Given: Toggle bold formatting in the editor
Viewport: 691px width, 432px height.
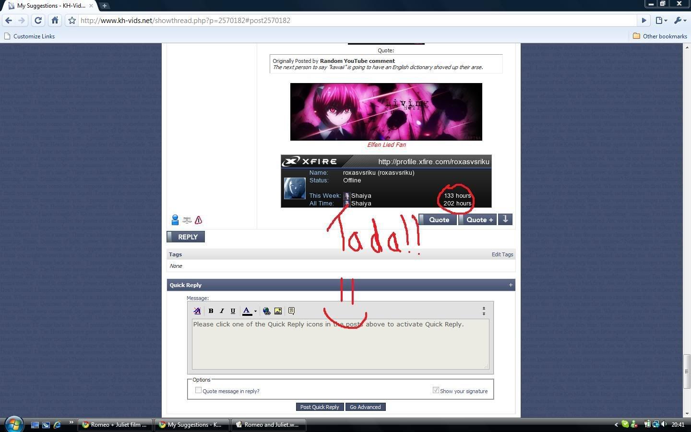Looking at the screenshot, I should click(x=211, y=311).
